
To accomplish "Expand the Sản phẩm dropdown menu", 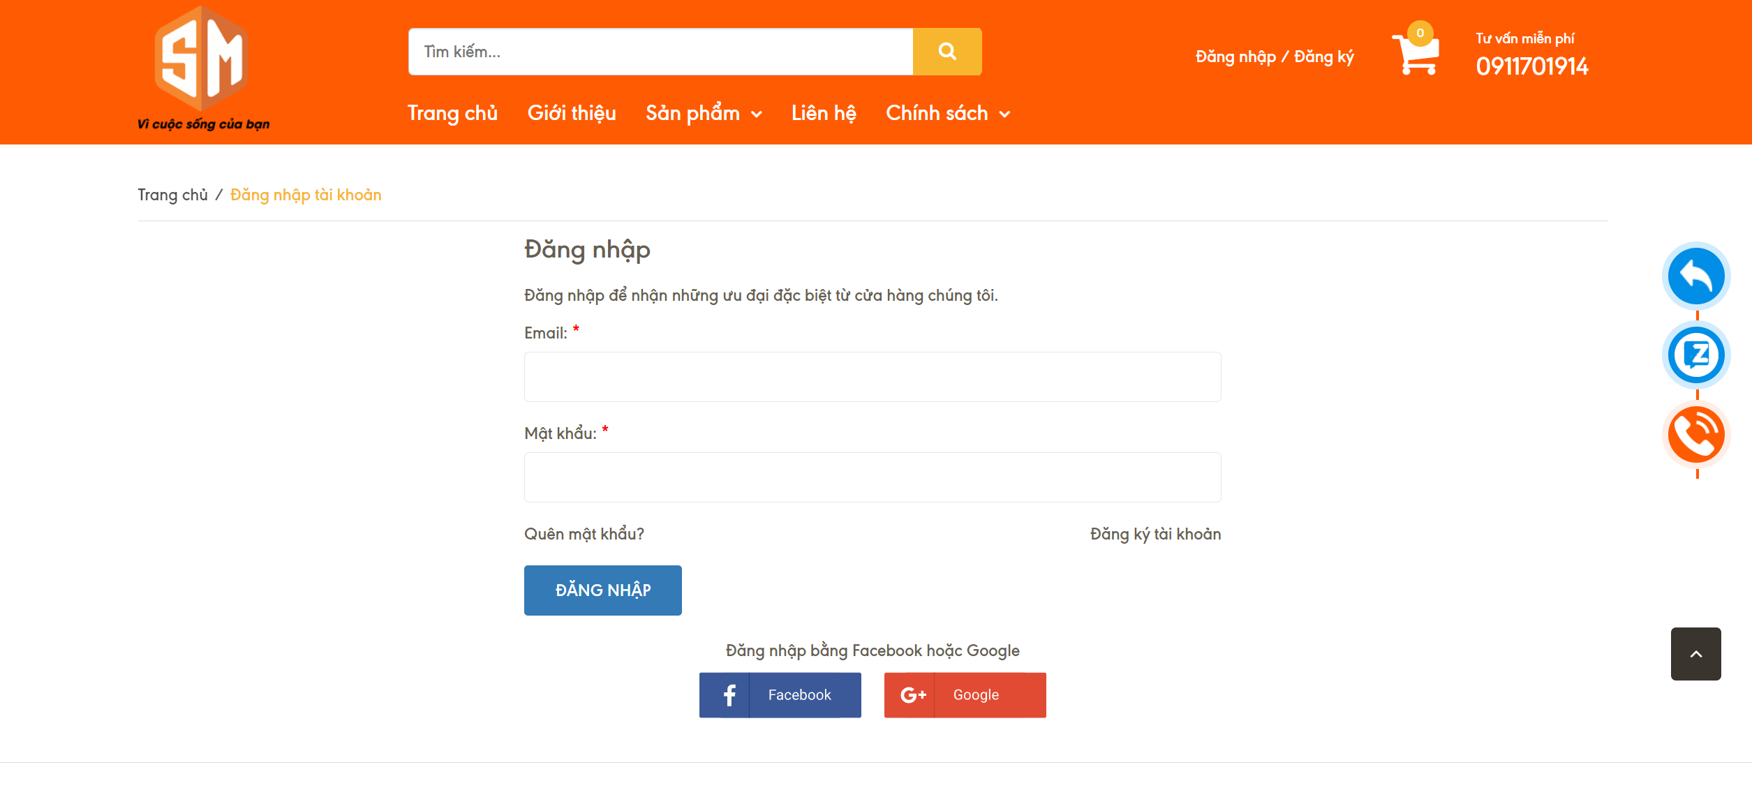I will 704,114.
